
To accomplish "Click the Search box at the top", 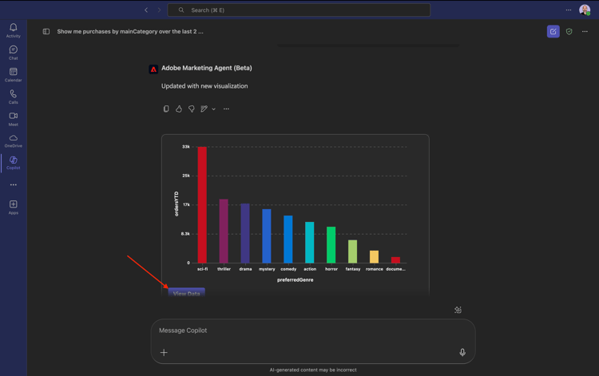I will pos(299,10).
